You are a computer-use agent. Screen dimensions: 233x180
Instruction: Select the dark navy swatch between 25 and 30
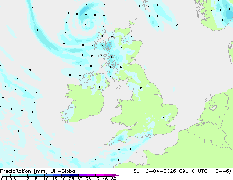click(x=74, y=175)
